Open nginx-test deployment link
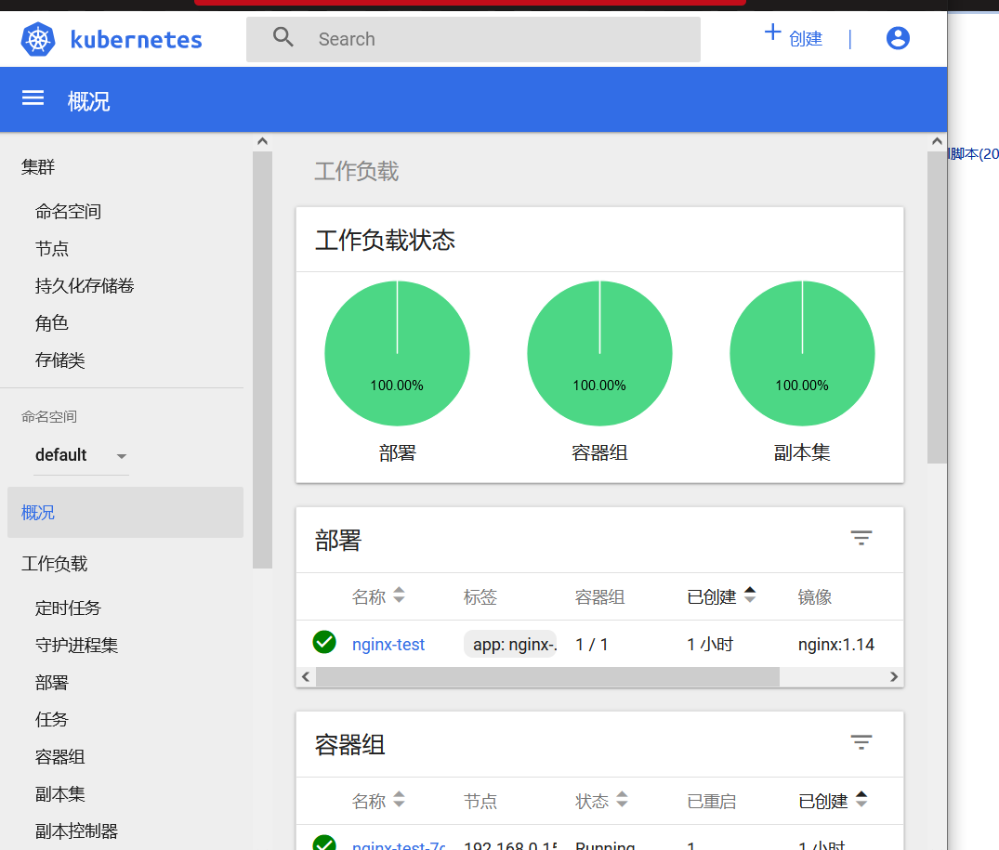Viewport: 999px width, 850px height. [388, 645]
